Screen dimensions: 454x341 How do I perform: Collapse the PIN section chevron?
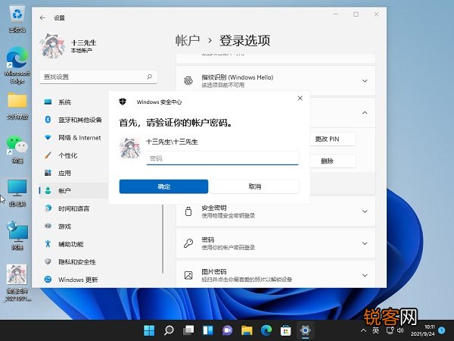click(365, 112)
